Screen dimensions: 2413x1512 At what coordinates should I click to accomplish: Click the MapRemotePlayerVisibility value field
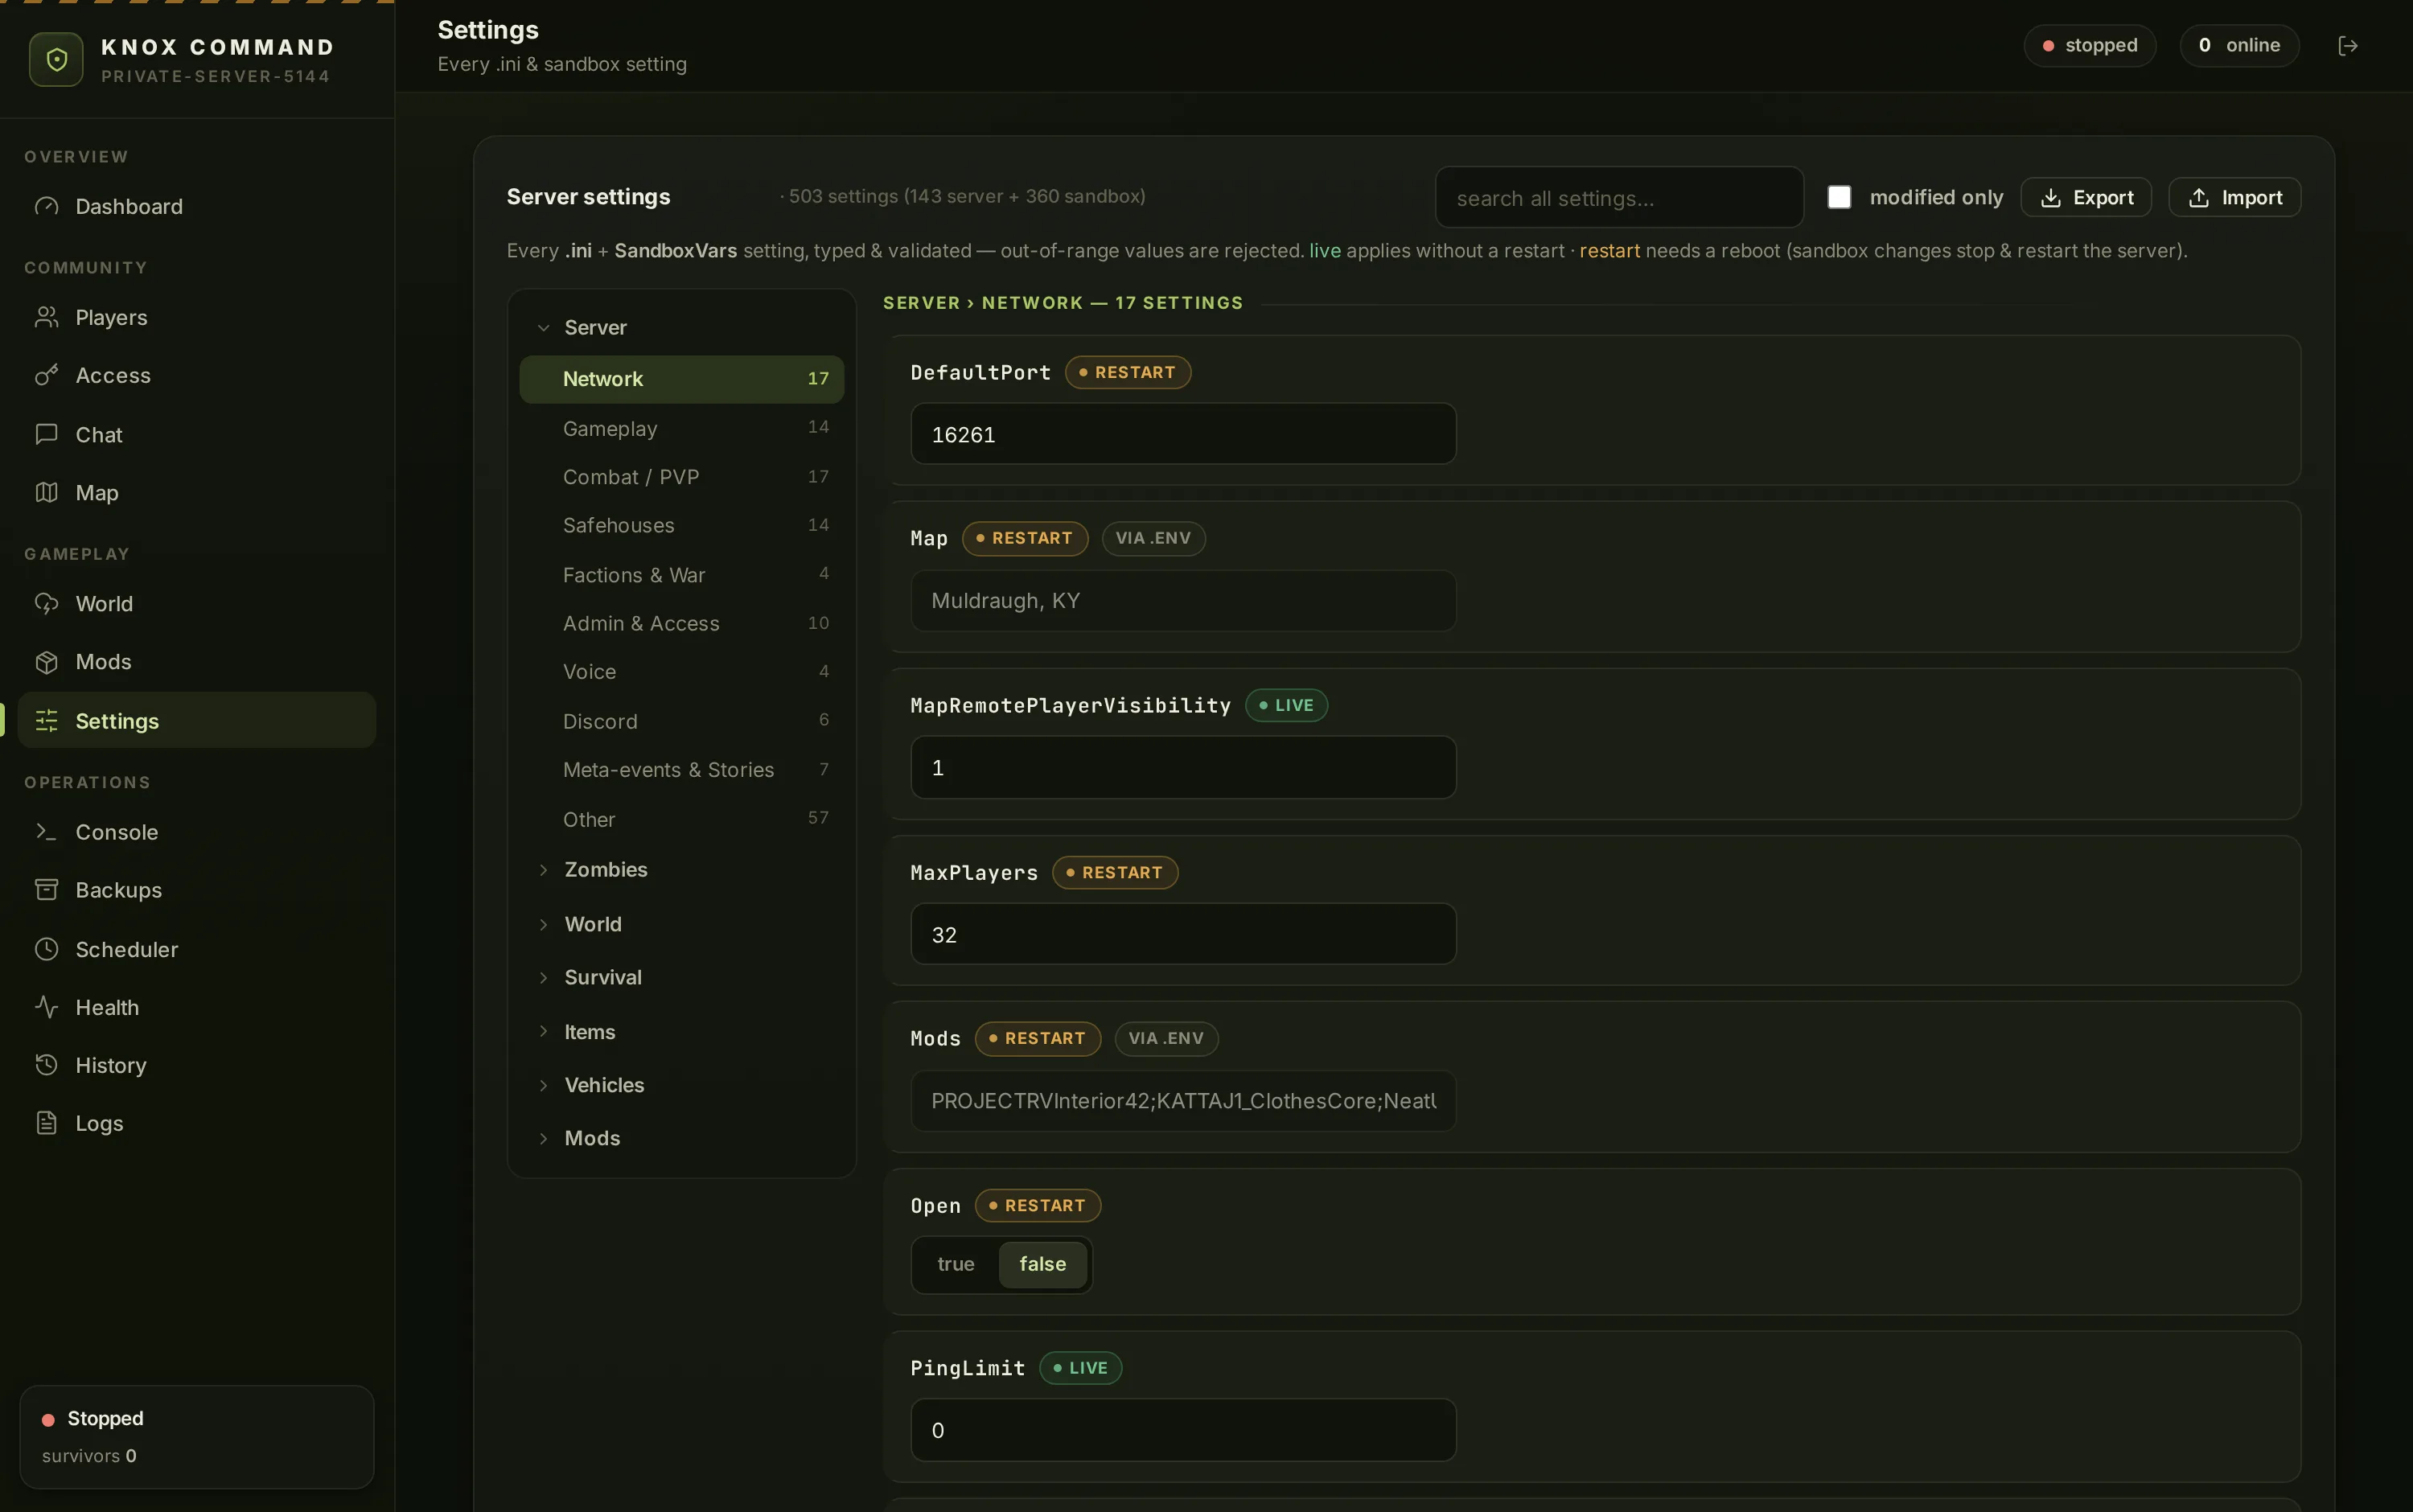1183,767
